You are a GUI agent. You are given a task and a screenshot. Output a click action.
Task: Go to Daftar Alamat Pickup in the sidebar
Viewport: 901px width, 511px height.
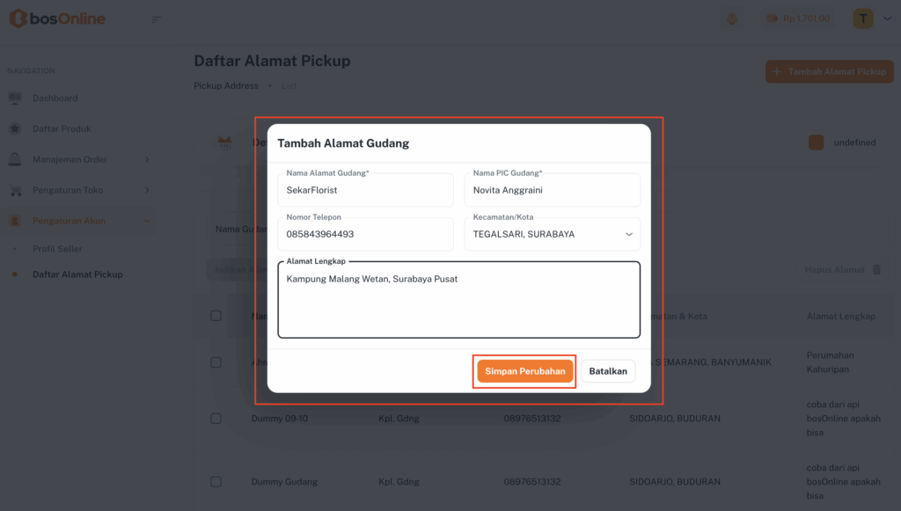coord(77,274)
